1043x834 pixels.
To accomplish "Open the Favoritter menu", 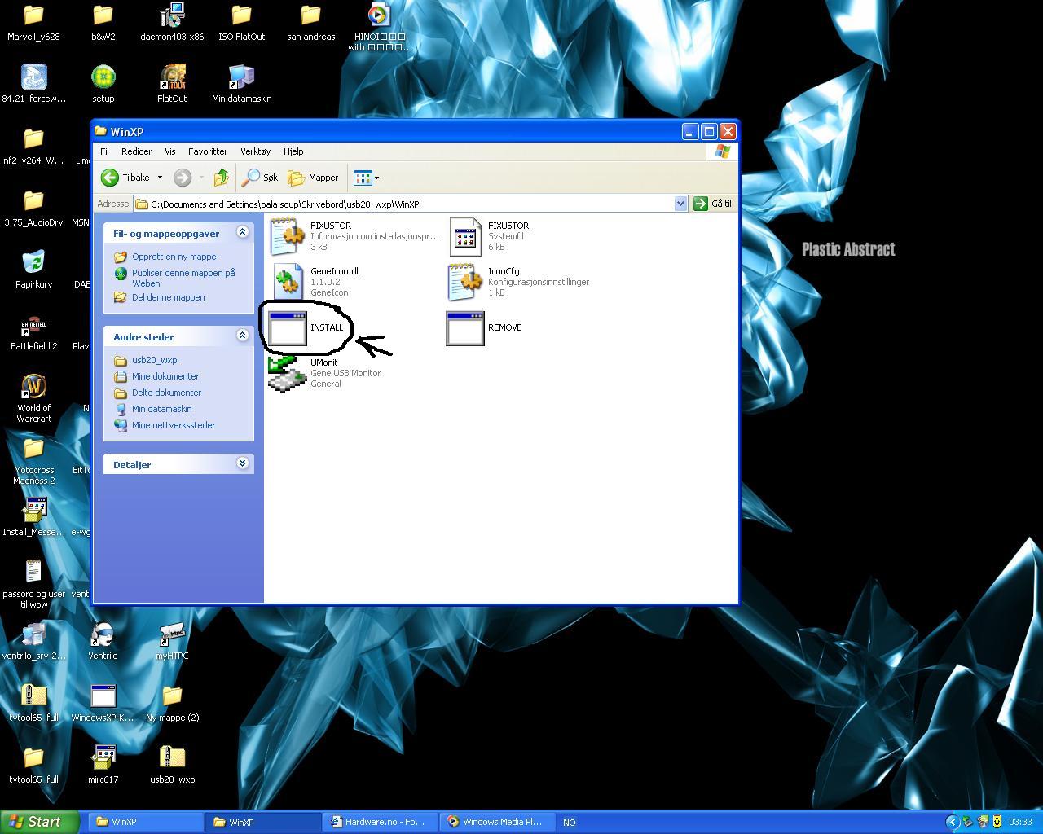I will pos(208,151).
